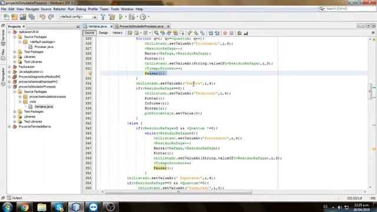The height and width of the screenshot is (212, 377).
Task: Click the New File toolbar icon
Action: (6, 17)
